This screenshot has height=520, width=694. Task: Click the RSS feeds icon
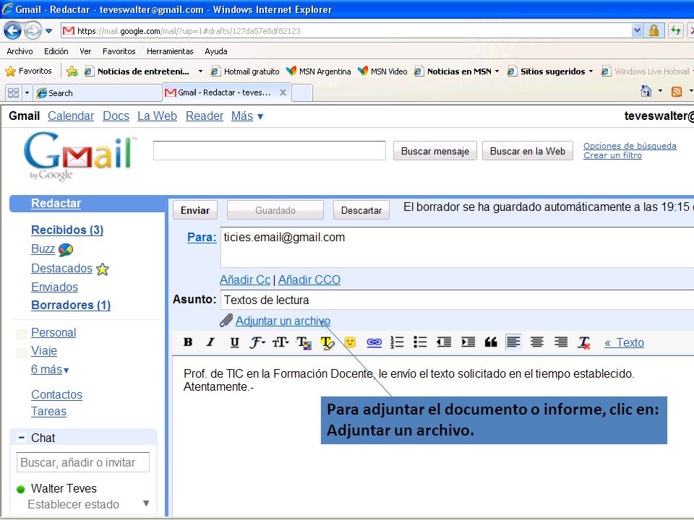tap(677, 92)
